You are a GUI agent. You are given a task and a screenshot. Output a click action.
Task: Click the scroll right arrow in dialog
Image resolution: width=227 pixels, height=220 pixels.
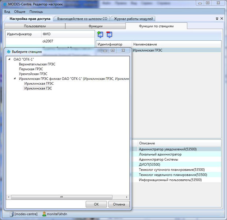click(x=127, y=197)
